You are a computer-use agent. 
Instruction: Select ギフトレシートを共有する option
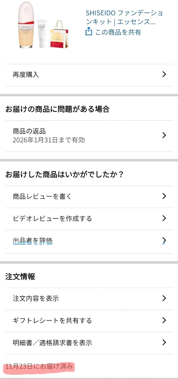coord(52,321)
